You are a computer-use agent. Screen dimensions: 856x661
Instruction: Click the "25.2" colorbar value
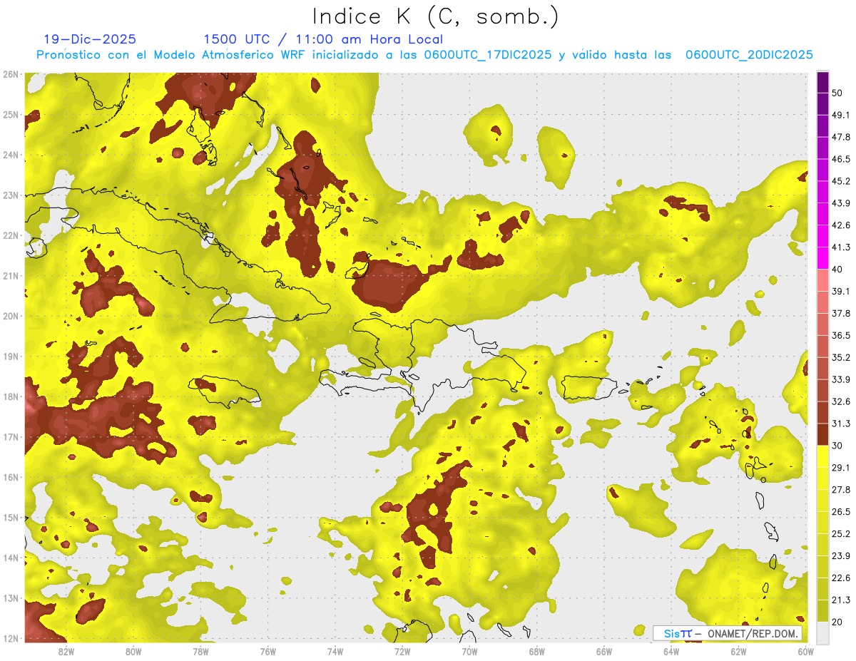(841, 534)
